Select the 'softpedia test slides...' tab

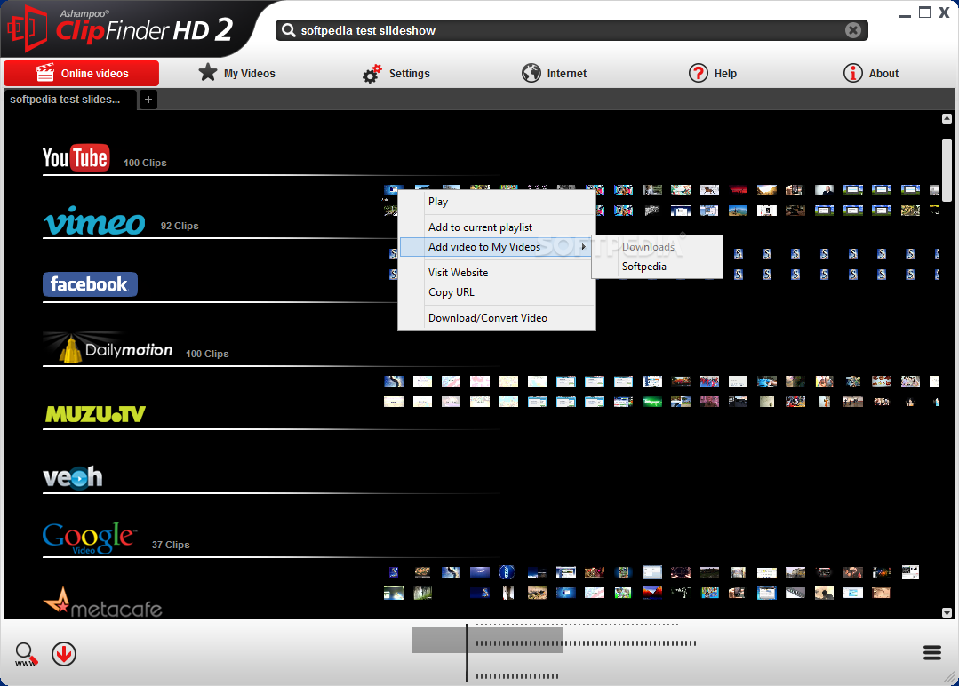[69, 99]
